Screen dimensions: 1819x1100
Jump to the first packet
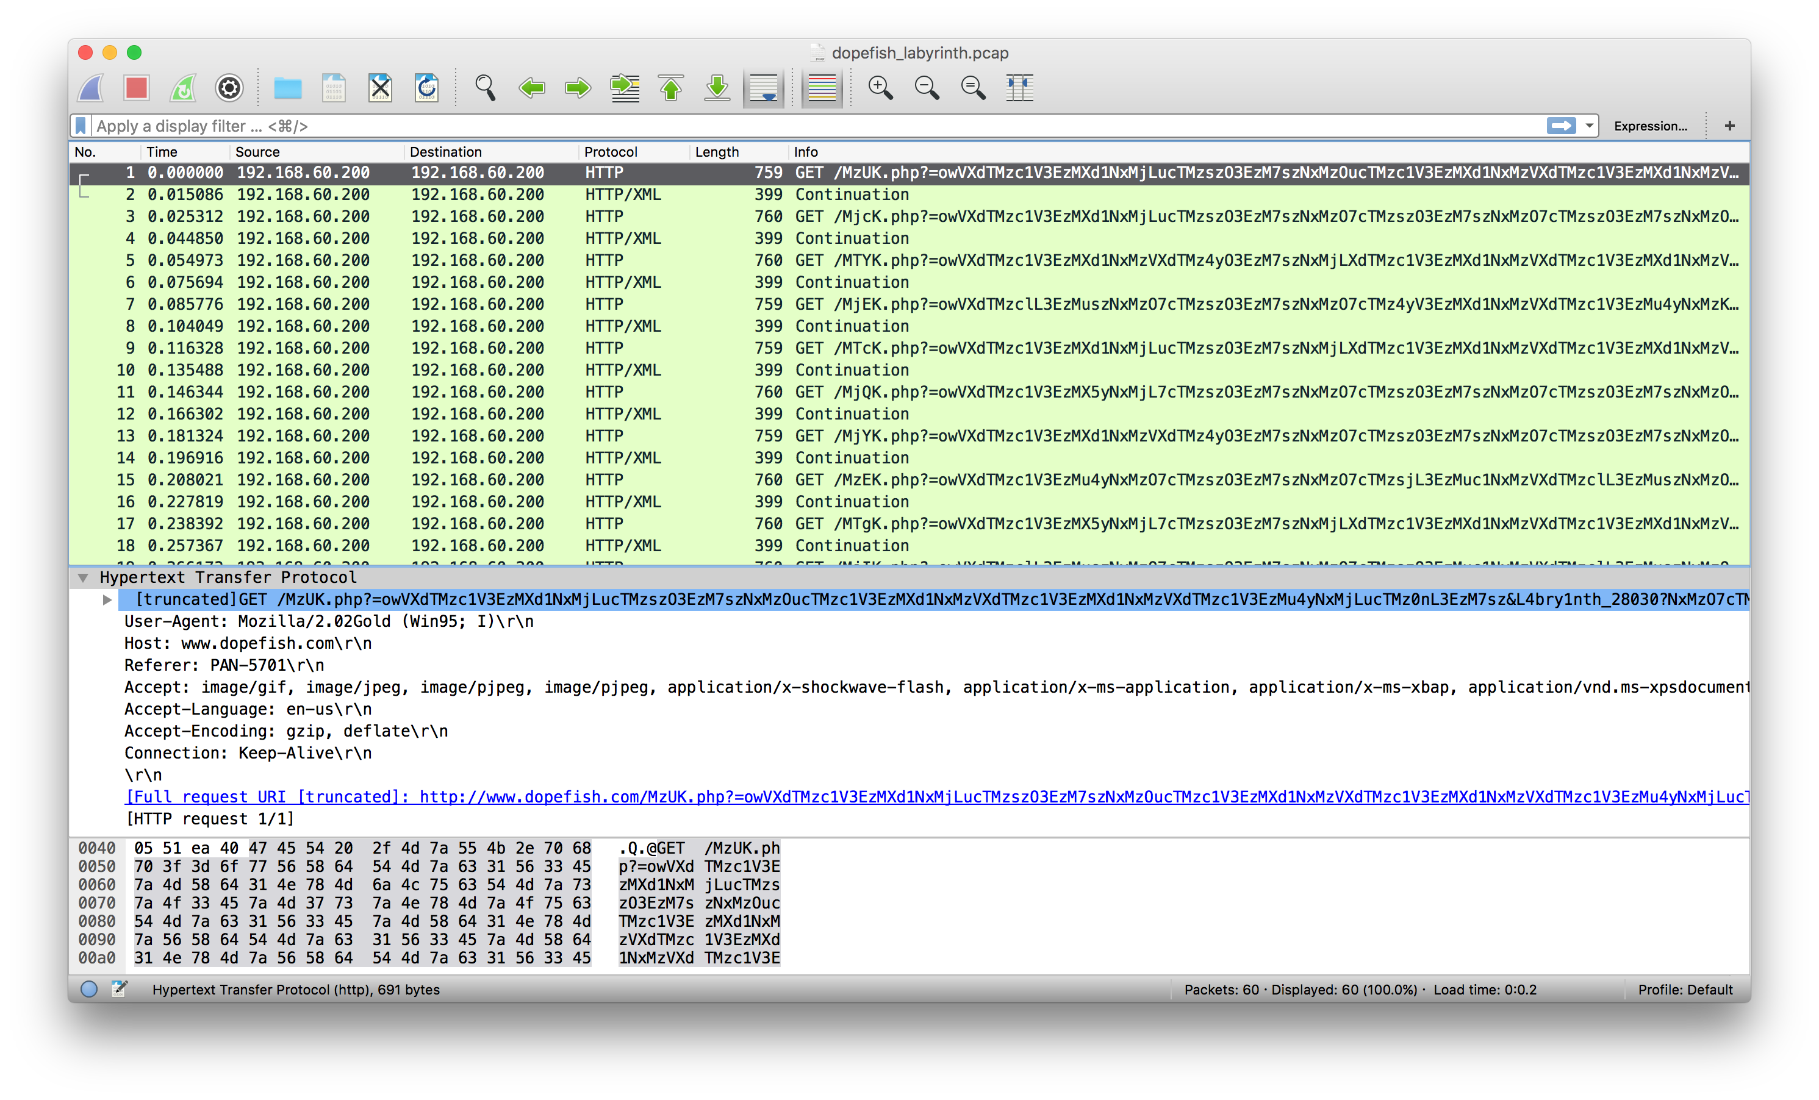point(671,88)
